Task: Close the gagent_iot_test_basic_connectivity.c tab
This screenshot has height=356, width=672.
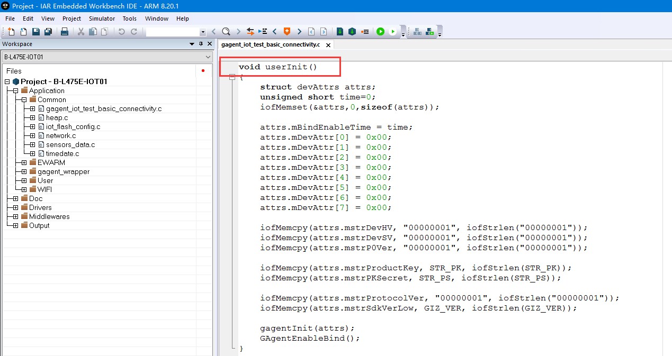Action: click(x=328, y=45)
